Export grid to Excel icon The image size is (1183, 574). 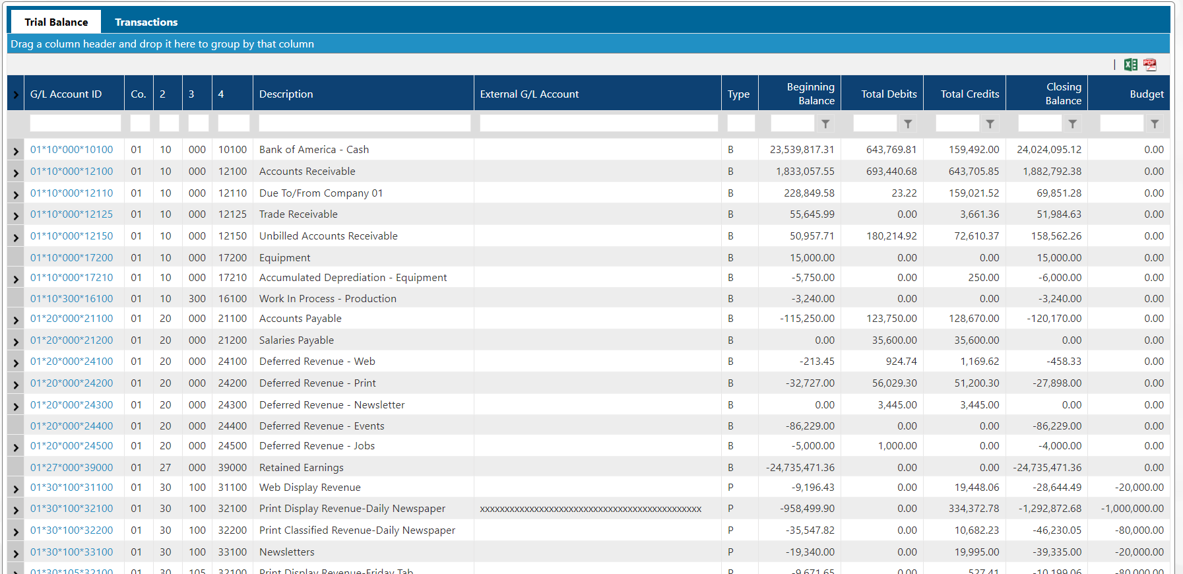tap(1130, 65)
